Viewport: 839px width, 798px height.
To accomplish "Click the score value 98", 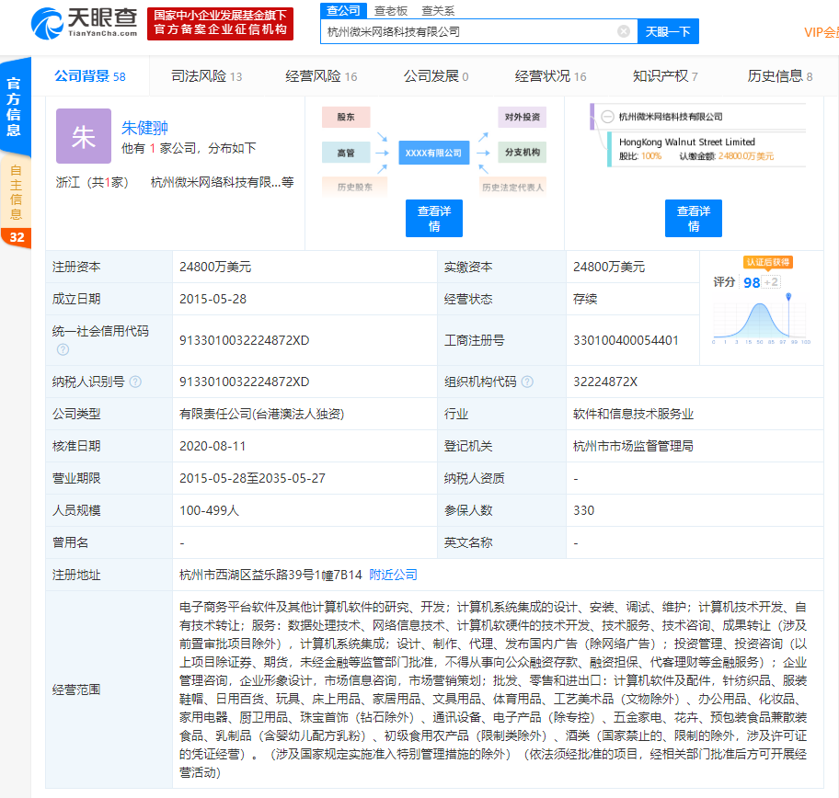I will click(x=752, y=282).
